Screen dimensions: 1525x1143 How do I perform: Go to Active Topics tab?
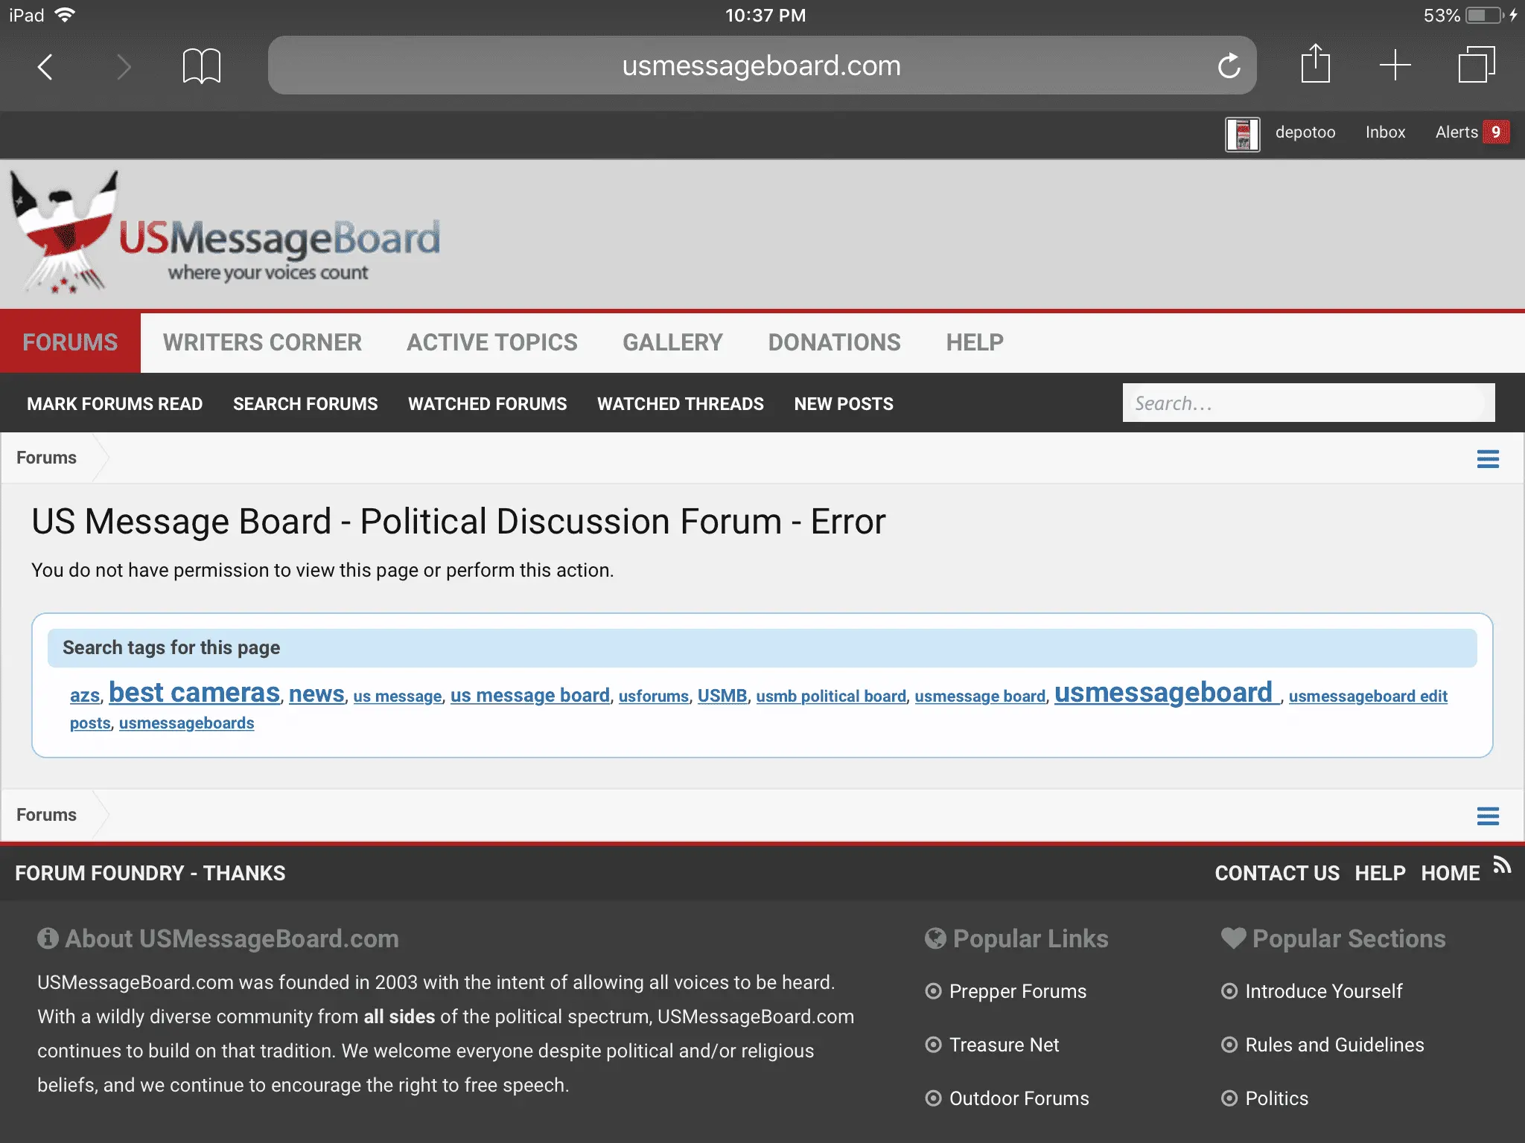[x=492, y=342]
